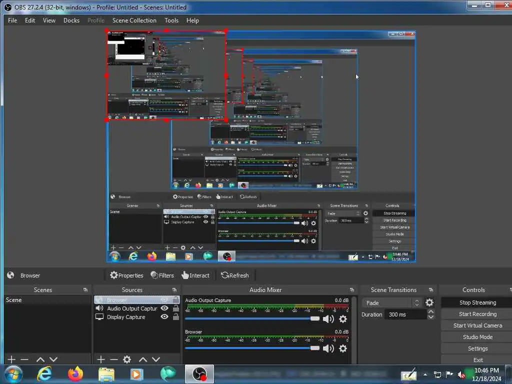This screenshot has width=512, height=384.
Task: Toggle visibility of Audio Output Capture source
Action: (x=164, y=308)
